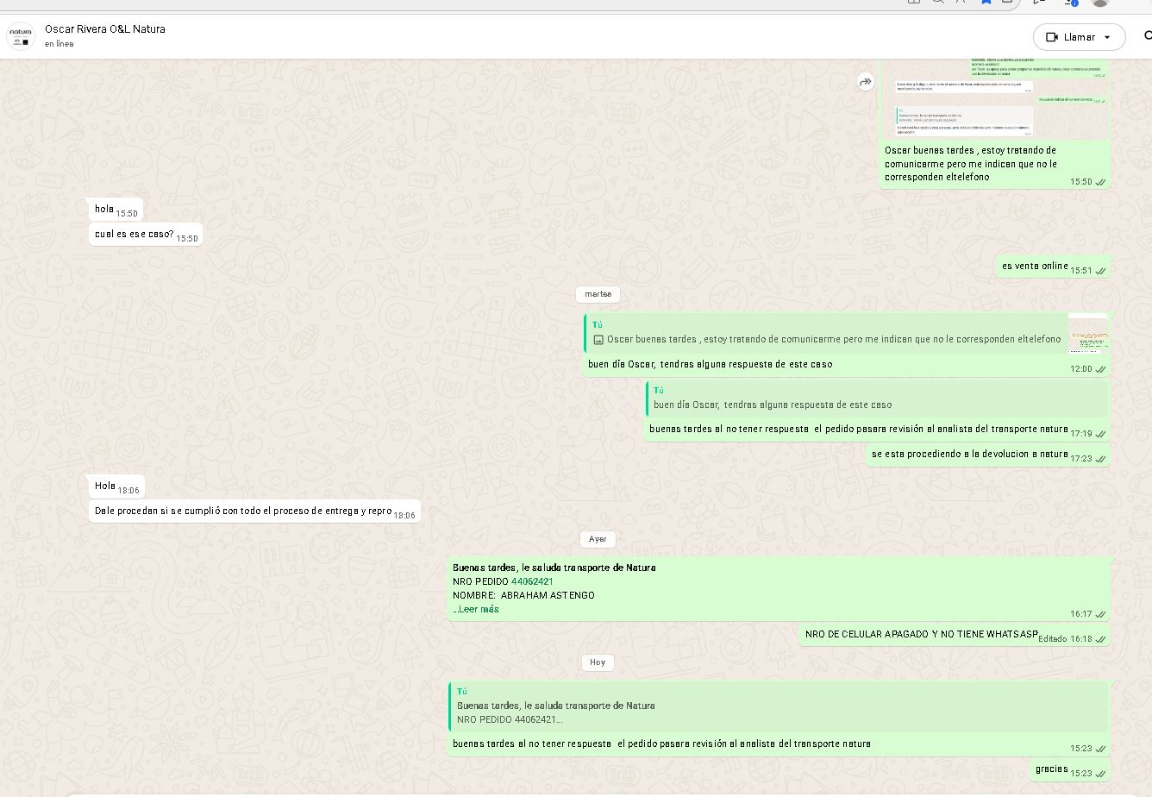Click the small thumbnail in the quoted reply

coord(1087,333)
